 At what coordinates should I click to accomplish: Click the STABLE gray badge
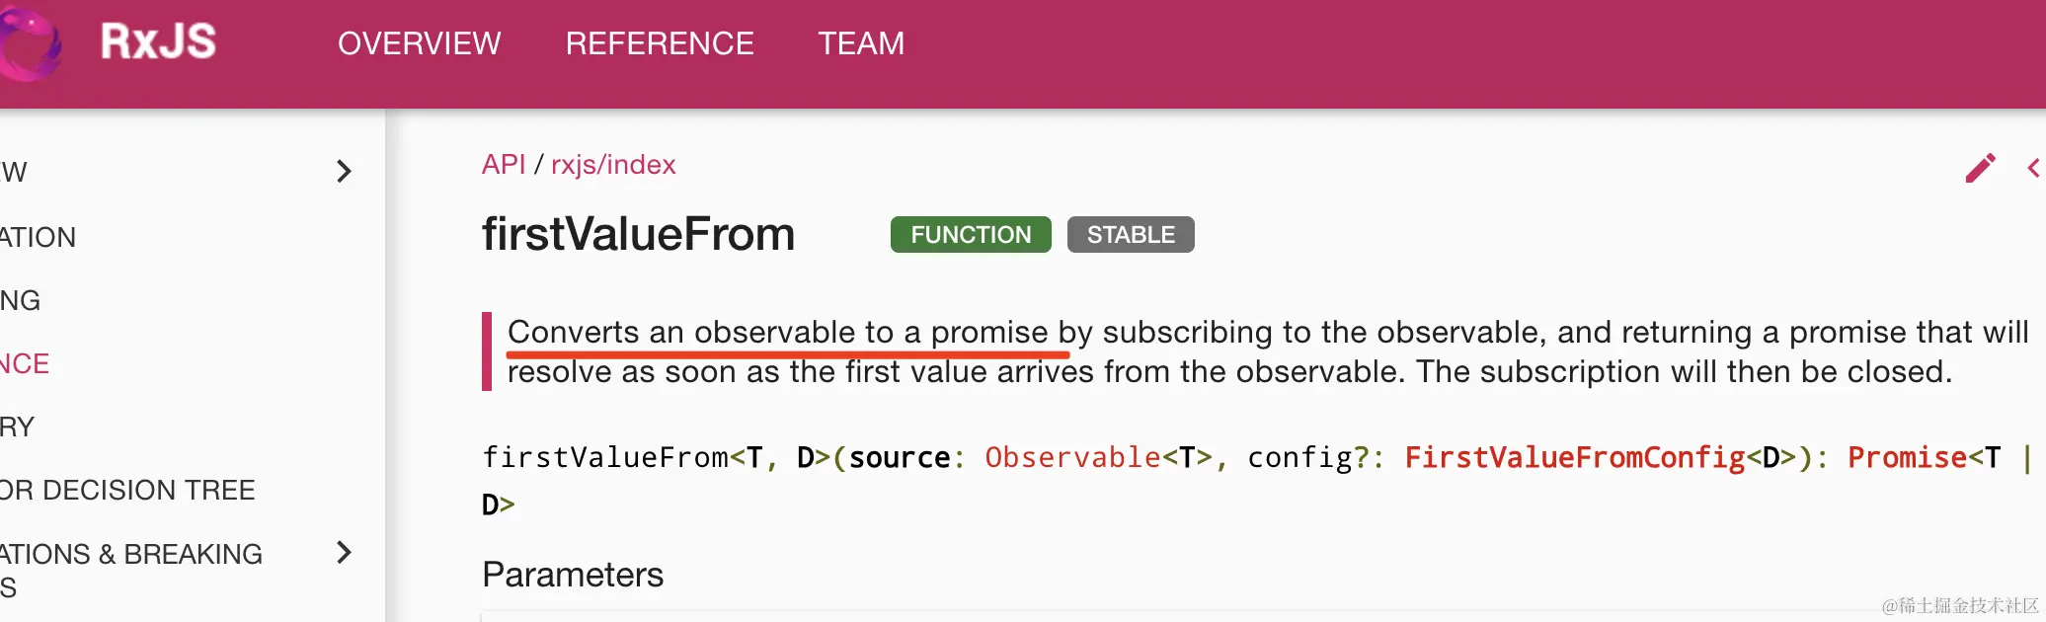[x=1131, y=235]
